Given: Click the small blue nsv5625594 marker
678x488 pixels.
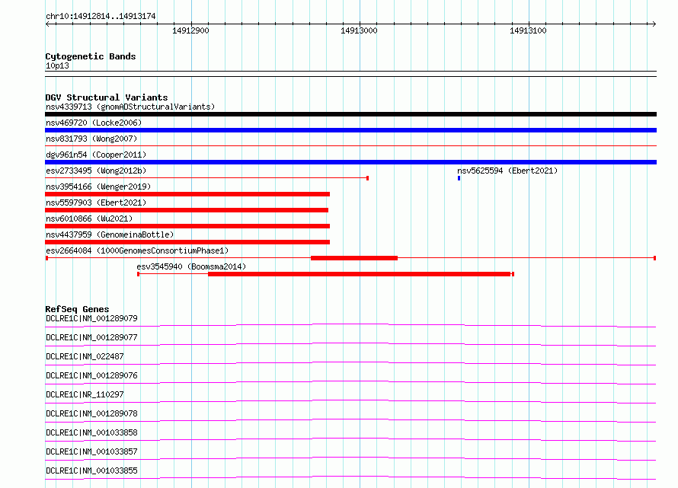Looking at the screenshot, I should point(459,178).
